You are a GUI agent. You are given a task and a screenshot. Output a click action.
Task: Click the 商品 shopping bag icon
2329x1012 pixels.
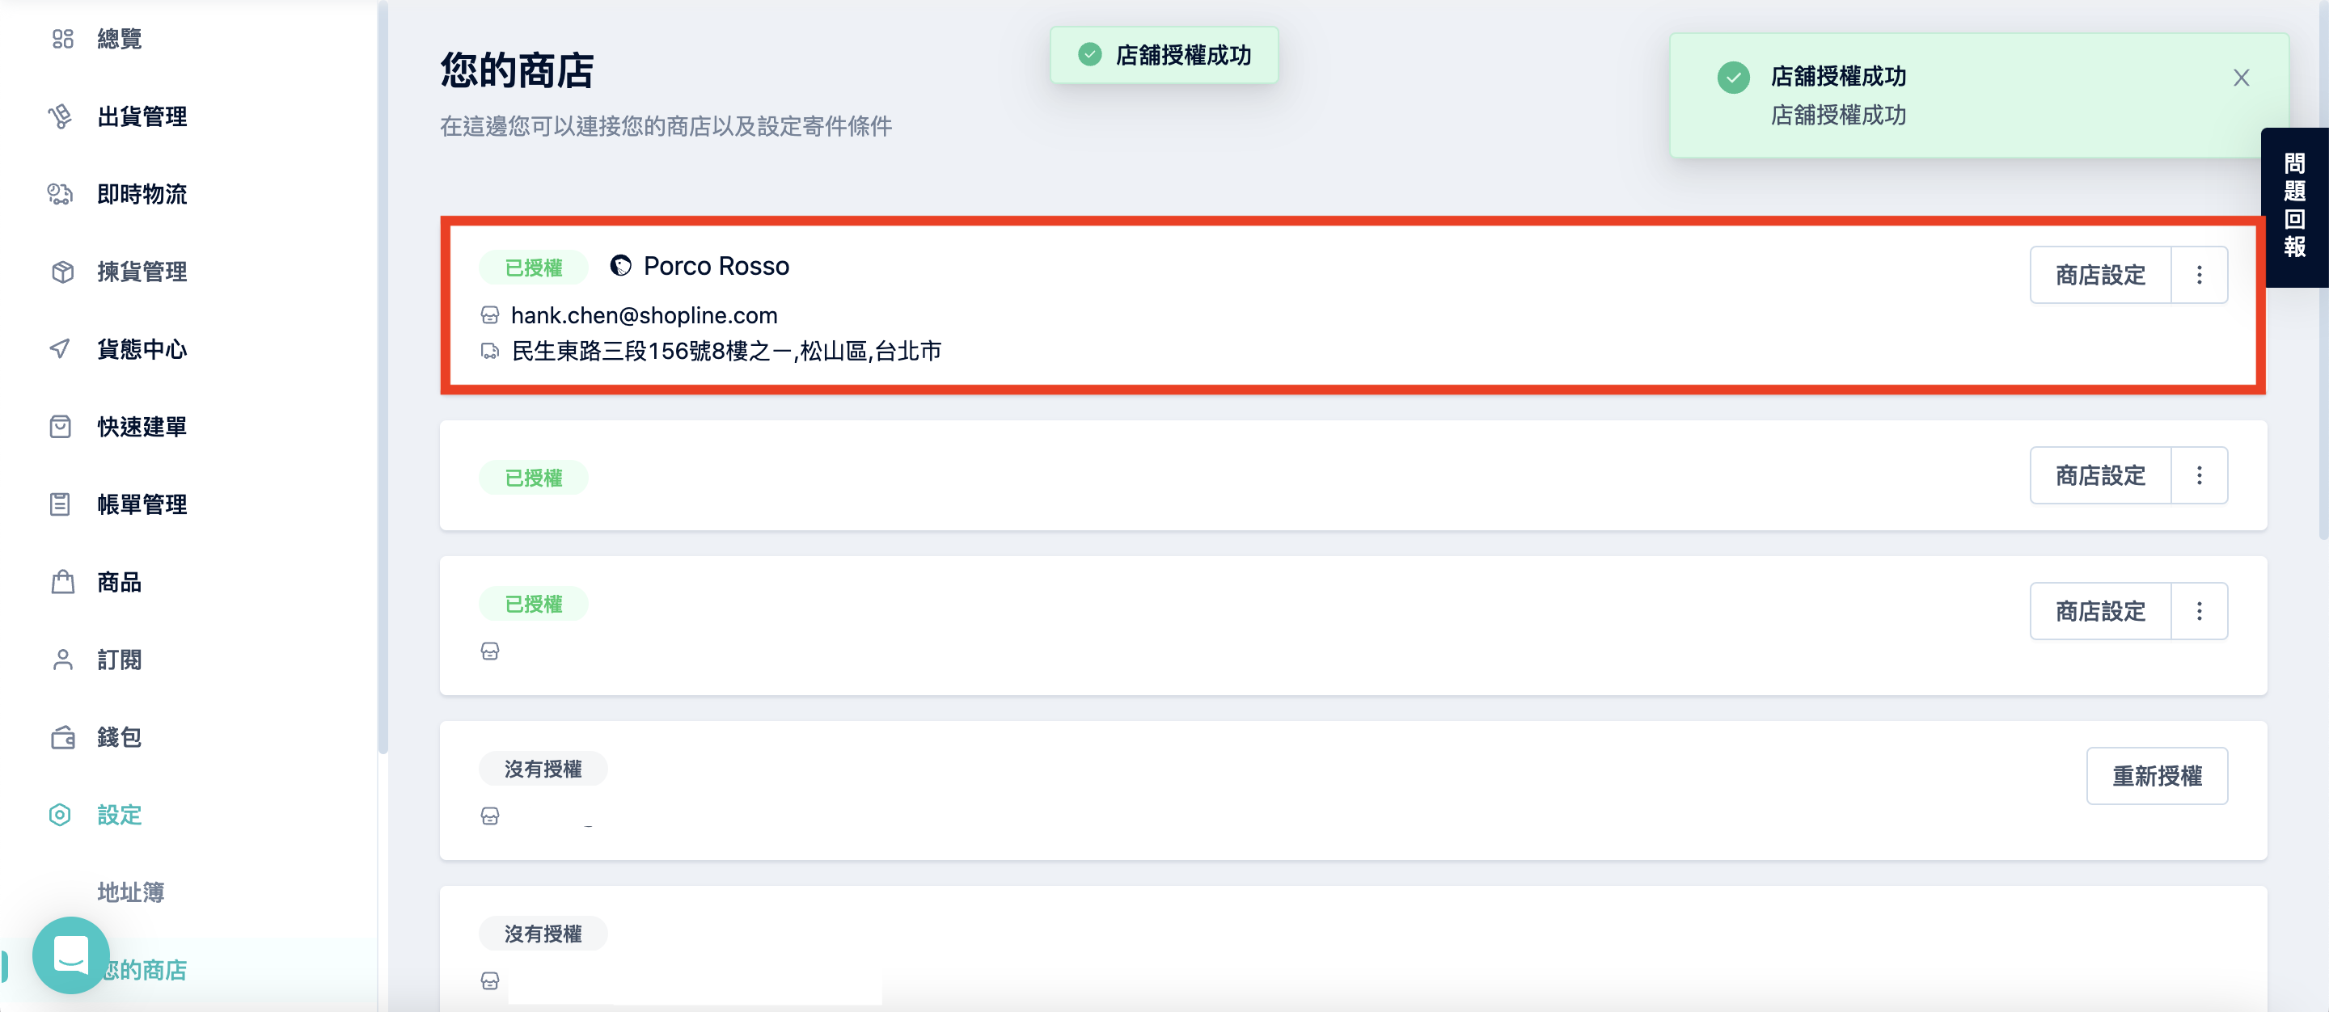click(x=62, y=582)
